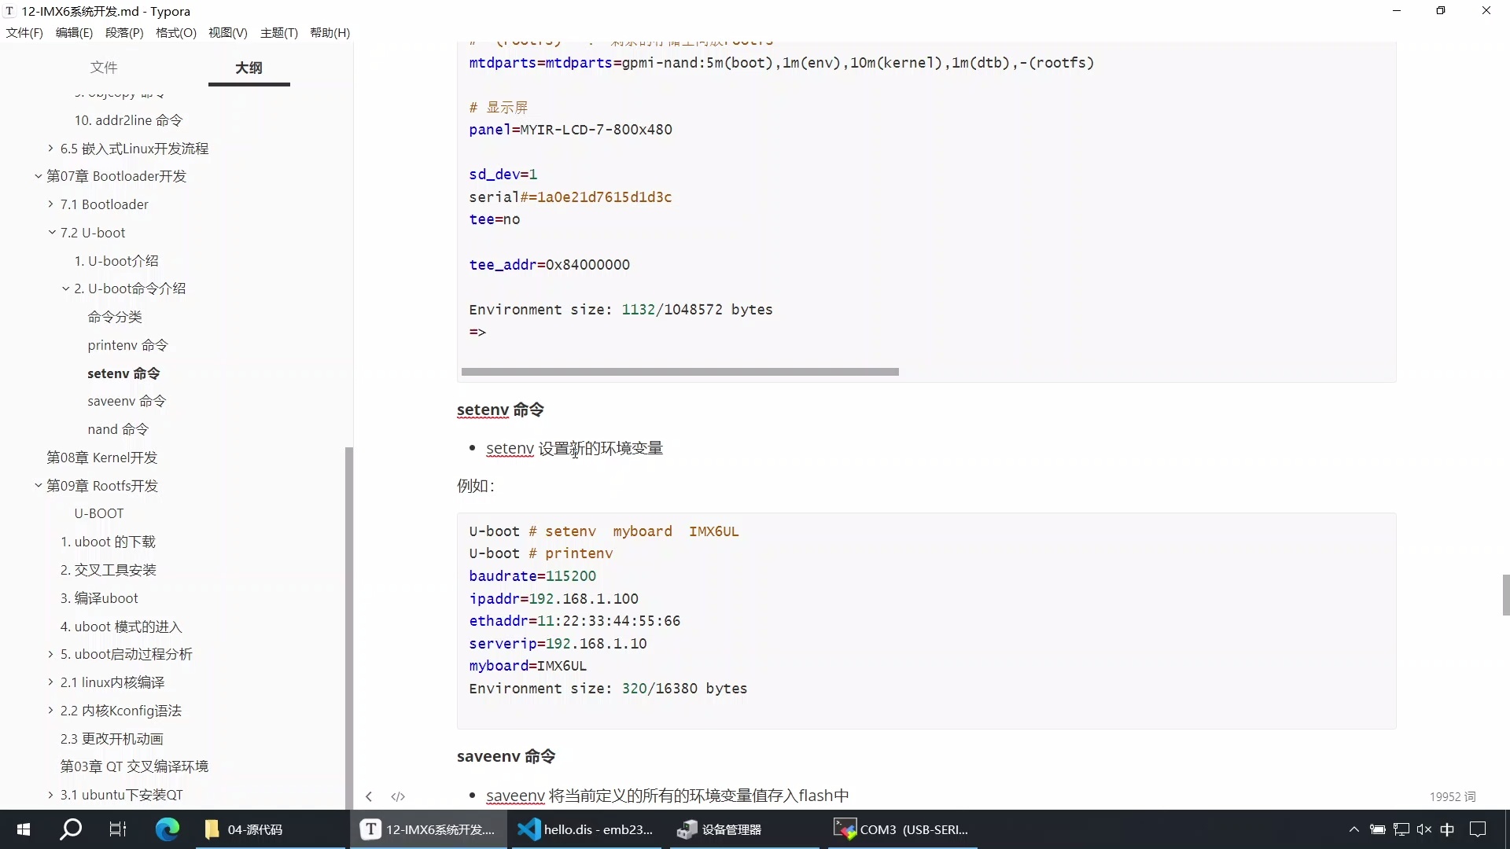Click the Typora logo in the title bar

pos(9,10)
